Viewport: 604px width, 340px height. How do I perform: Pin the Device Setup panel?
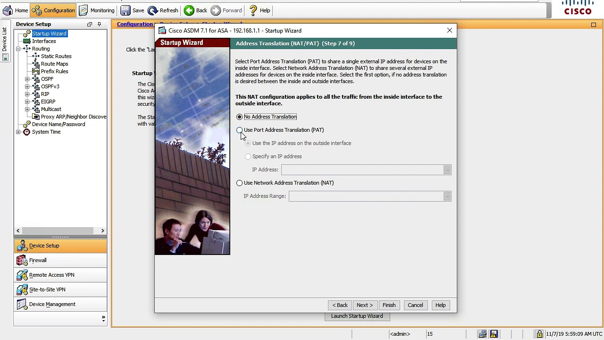pos(99,24)
